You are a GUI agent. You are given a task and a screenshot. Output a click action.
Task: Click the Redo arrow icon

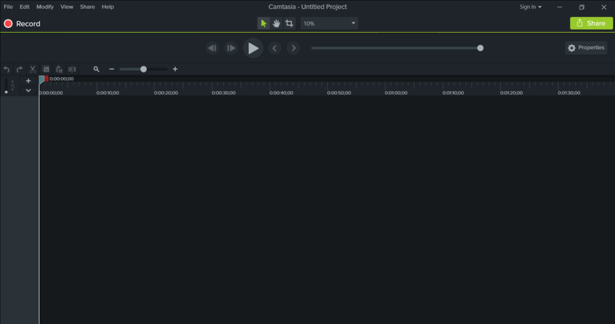(19, 69)
